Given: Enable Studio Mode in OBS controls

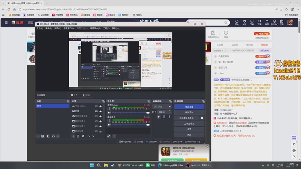Looking at the screenshot, I should click(x=189, y=124).
